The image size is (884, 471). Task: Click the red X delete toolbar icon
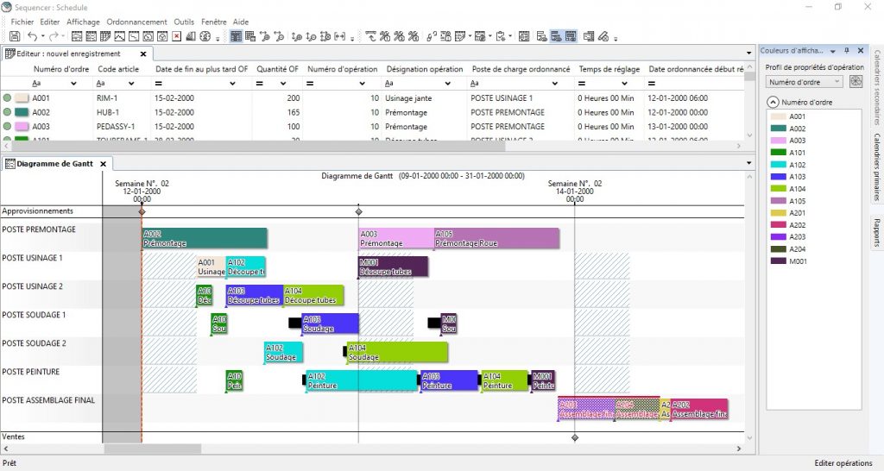pyautogui.click(x=176, y=36)
